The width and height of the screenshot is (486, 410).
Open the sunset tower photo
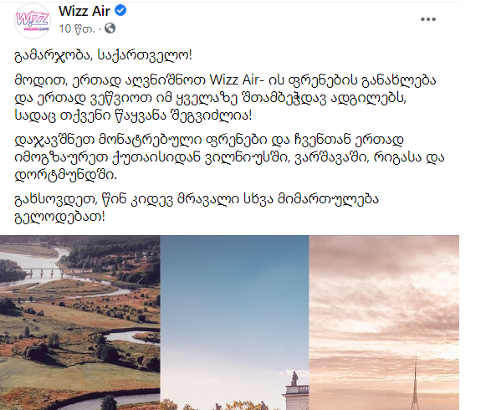coord(384,322)
